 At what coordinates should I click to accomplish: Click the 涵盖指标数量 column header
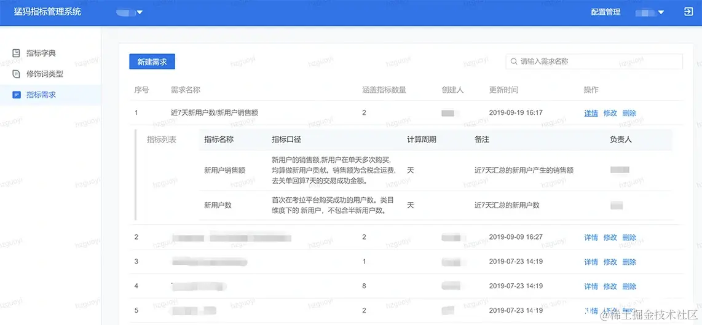pos(384,90)
